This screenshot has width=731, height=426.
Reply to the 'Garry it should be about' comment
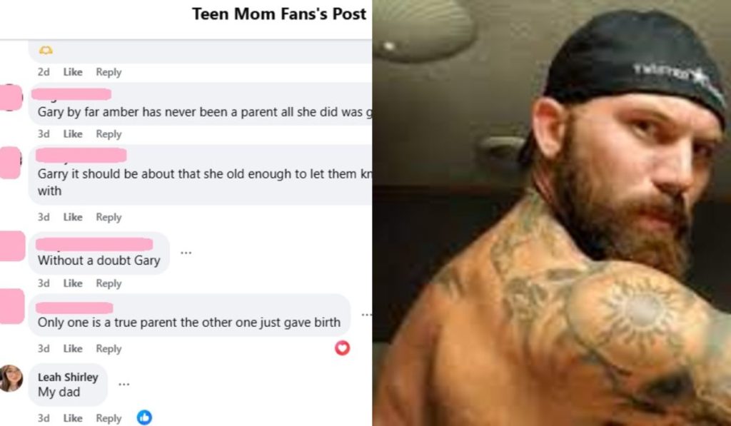pyautogui.click(x=108, y=217)
